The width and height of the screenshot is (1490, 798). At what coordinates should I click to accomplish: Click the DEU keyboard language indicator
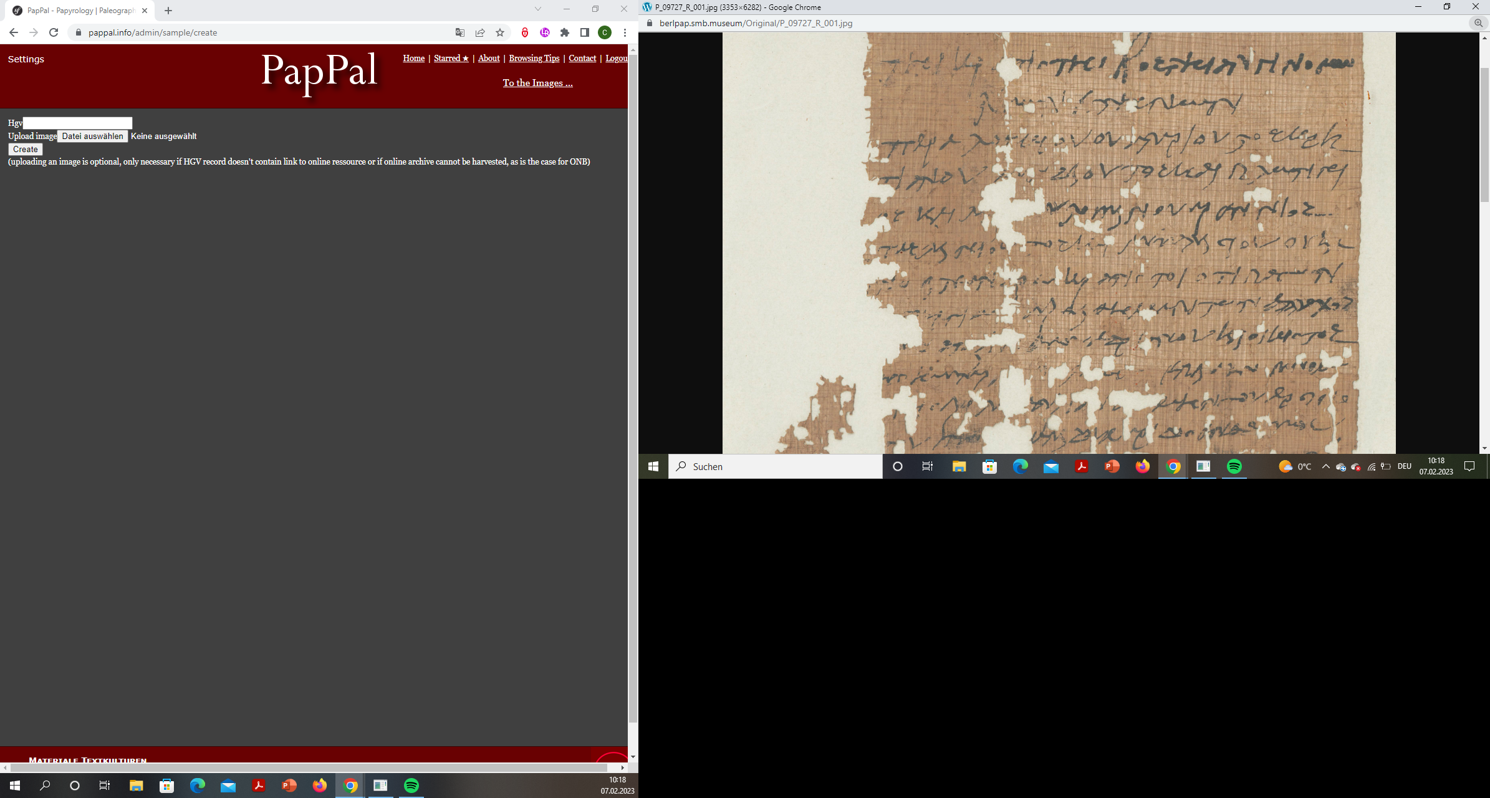click(x=1404, y=466)
